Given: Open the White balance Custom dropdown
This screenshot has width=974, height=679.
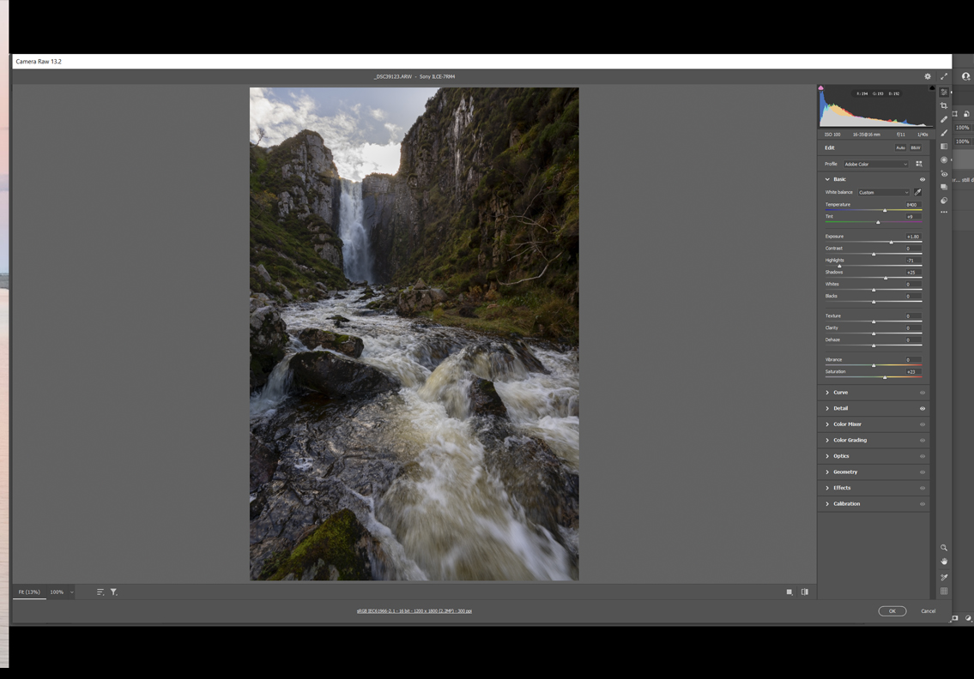Looking at the screenshot, I should pyautogui.click(x=883, y=192).
